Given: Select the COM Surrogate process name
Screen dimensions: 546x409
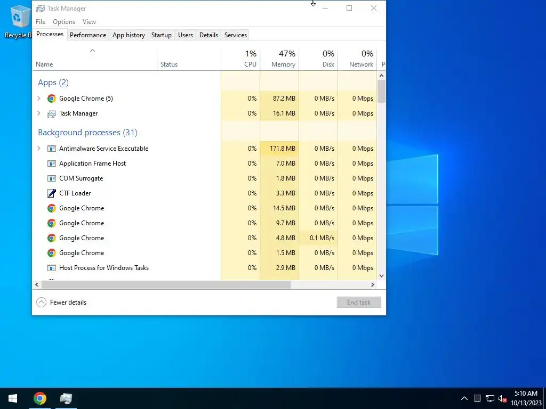Looking at the screenshot, I should (81, 178).
